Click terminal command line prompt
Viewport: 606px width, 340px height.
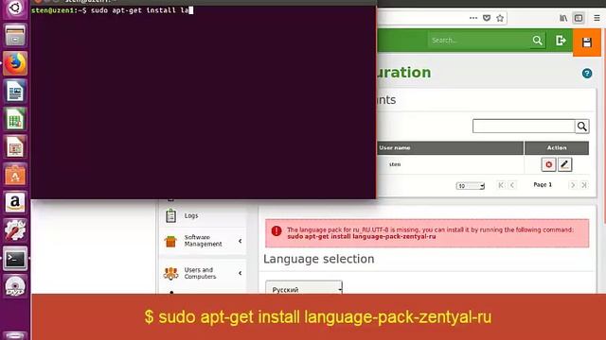[x=112, y=10]
